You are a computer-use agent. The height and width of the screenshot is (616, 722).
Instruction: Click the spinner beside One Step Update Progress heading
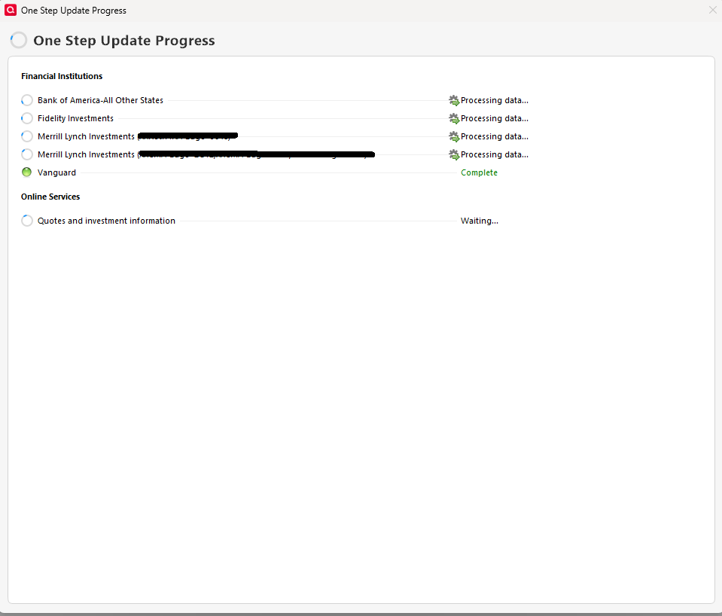tap(18, 40)
